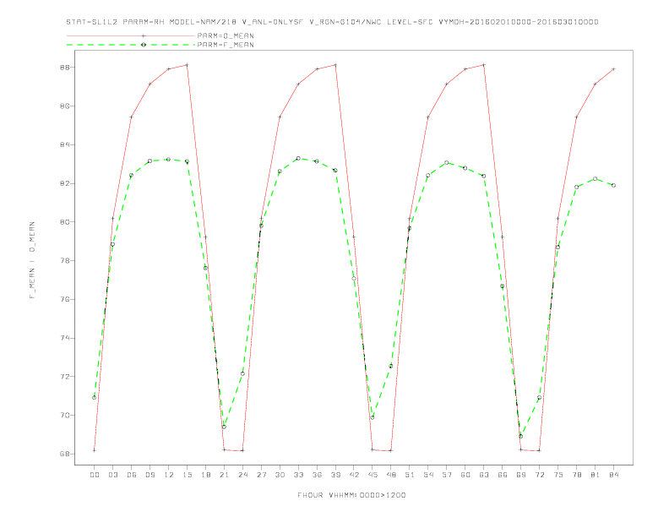Click the O_MEAN plus marker at hour 39

tap(335, 65)
